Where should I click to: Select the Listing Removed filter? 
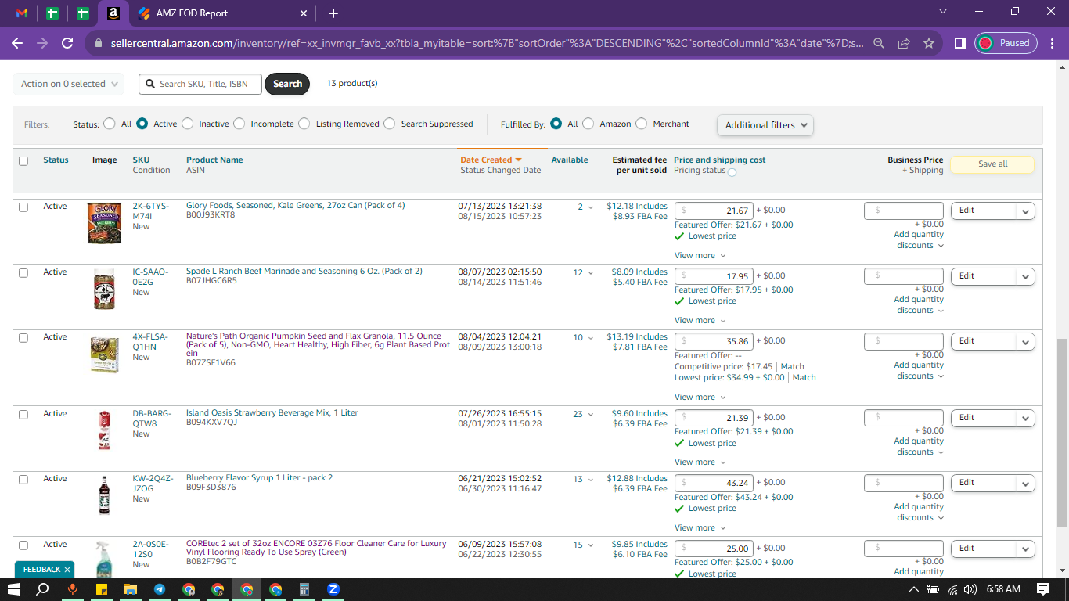304,124
